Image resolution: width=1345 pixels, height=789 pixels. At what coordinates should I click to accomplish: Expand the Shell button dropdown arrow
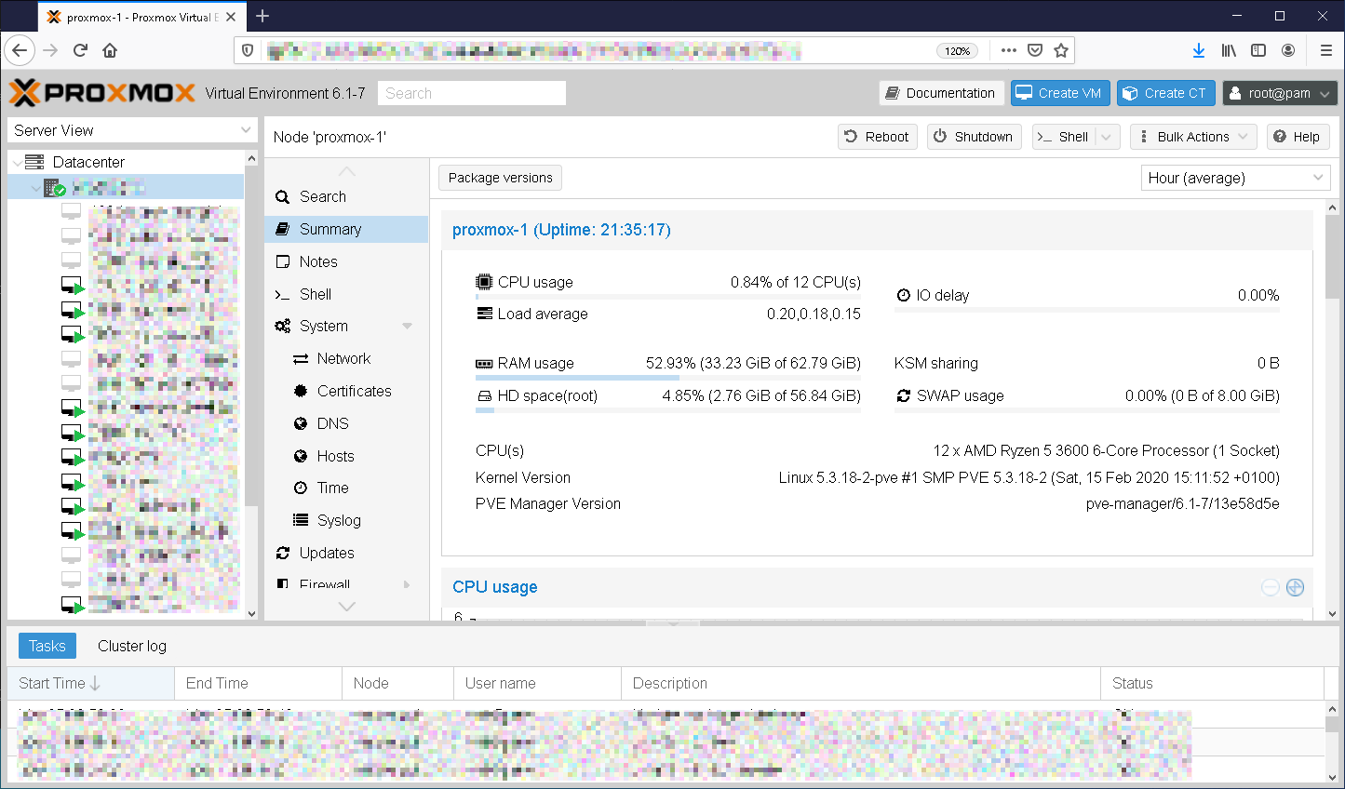tap(1107, 137)
